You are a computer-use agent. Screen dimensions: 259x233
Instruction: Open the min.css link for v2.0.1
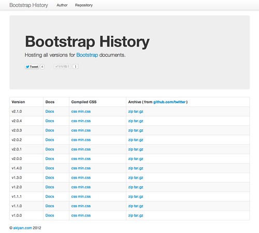click(84, 149)
